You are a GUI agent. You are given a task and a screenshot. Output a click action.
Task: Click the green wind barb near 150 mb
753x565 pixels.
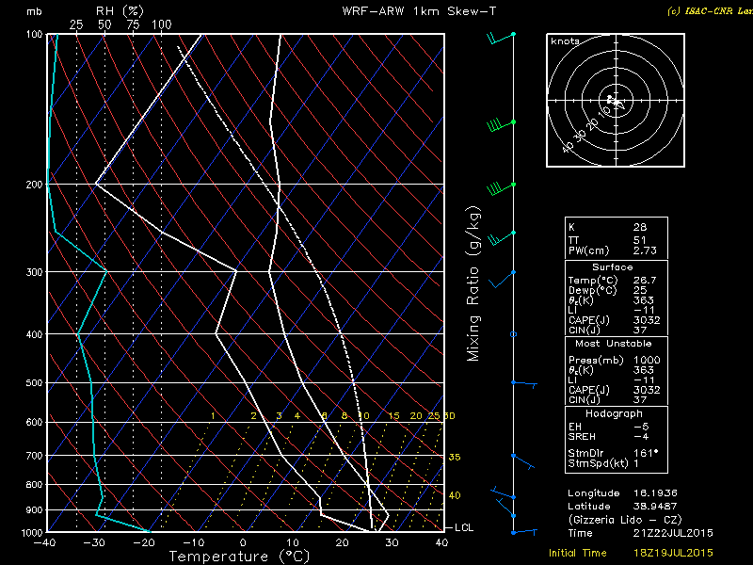click(x=501, y=126)
